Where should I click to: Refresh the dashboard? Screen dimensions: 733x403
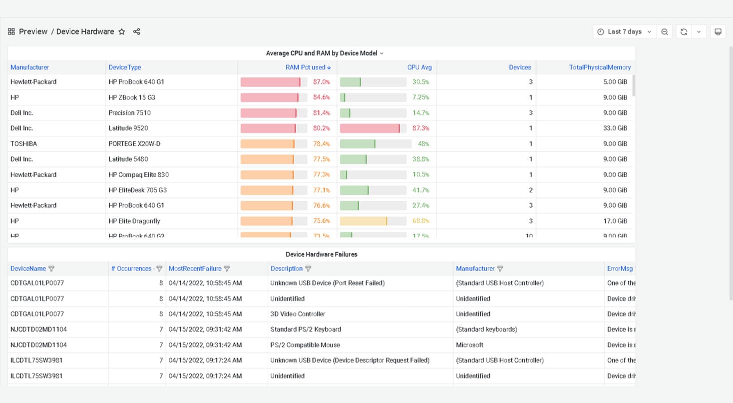point(684,31)
